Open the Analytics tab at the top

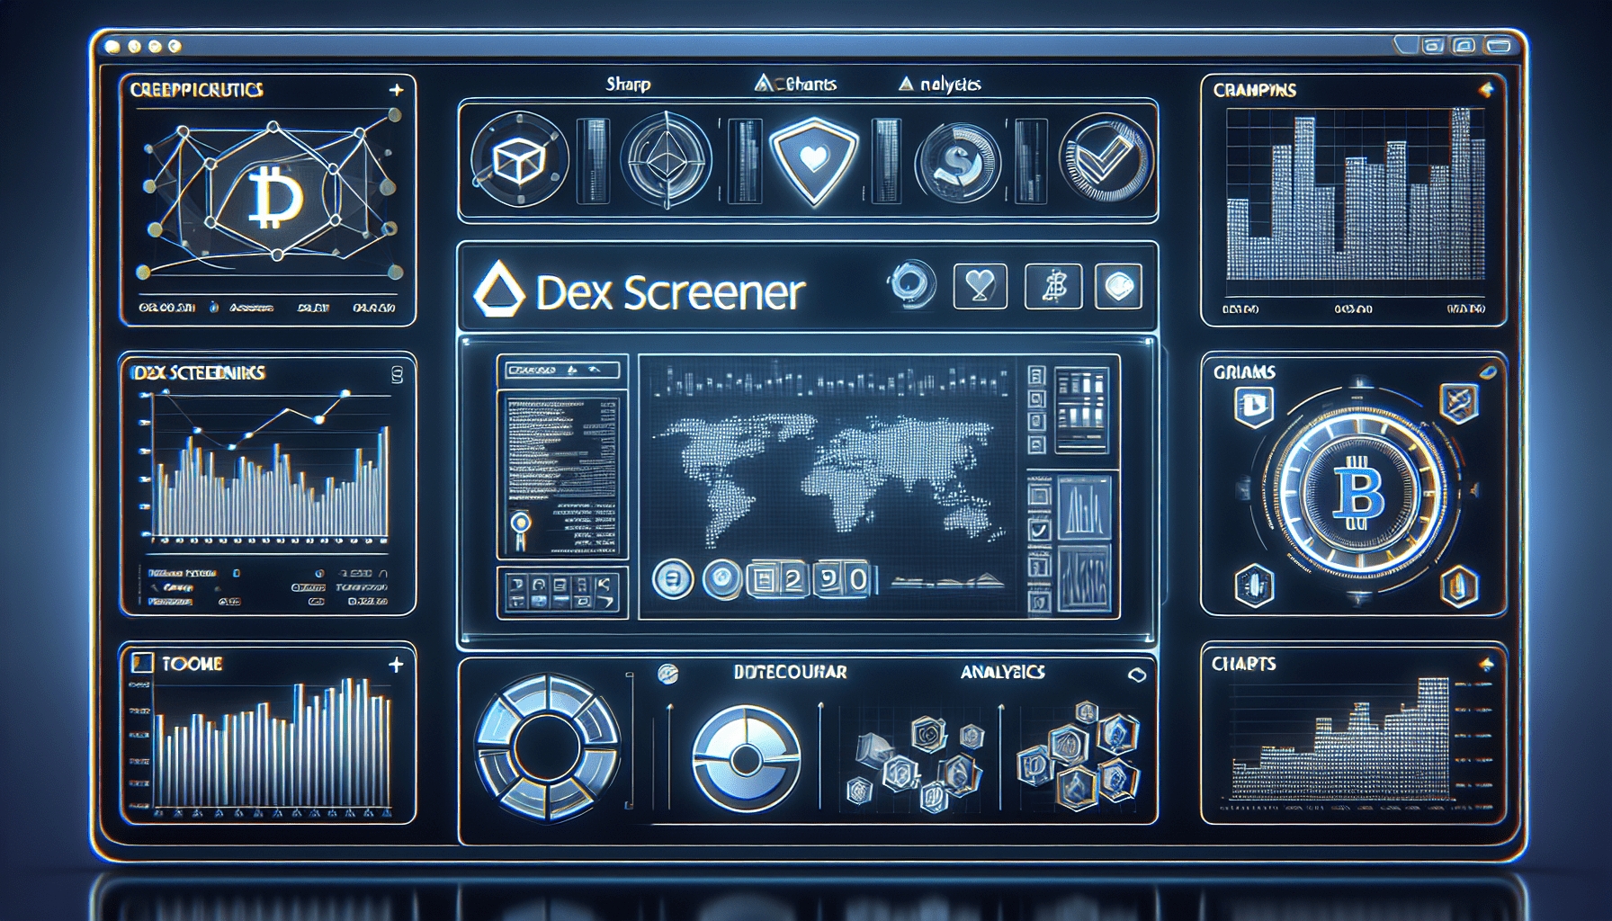pos(938,84)
